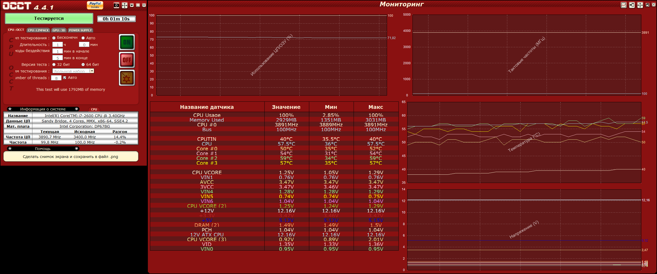Click the duration minutes input field
657x274 pixels.
[84, 45]
